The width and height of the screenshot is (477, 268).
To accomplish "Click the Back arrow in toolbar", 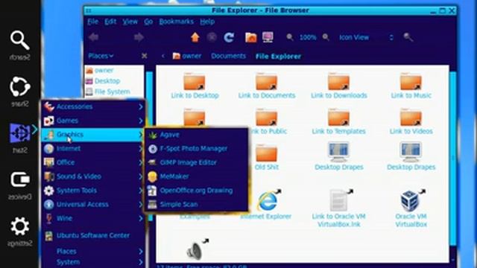I will (94, 37).
